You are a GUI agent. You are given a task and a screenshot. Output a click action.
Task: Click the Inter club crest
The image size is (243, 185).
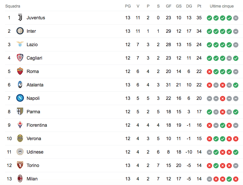click(x=20, y=31)
